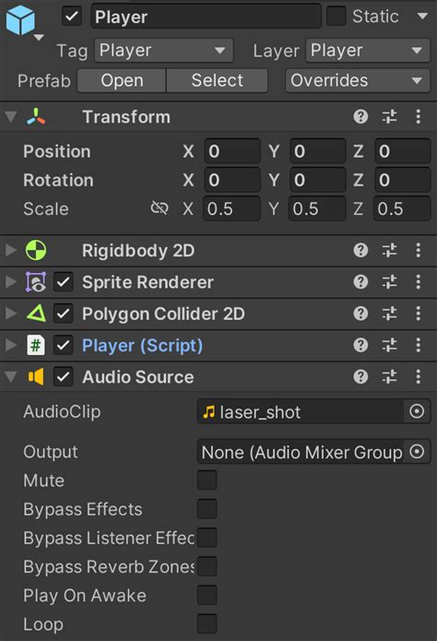Image resolution: width=437 pixels, height=641 pixels.
Task: Click the Scale X field
Action: 232,208
